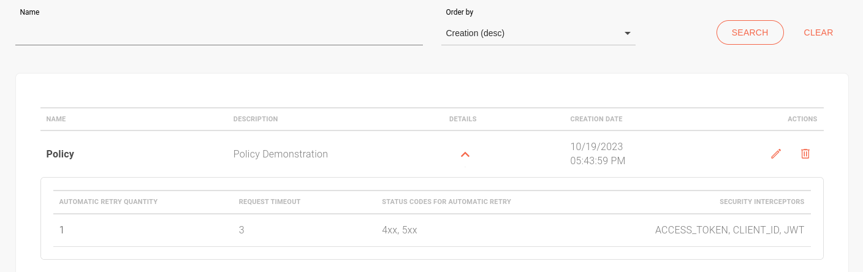Image resolution: width=863 pixels, height=272 pixels.
Task: Open the Order by dropdown
Action: click(x=538, y=33)
